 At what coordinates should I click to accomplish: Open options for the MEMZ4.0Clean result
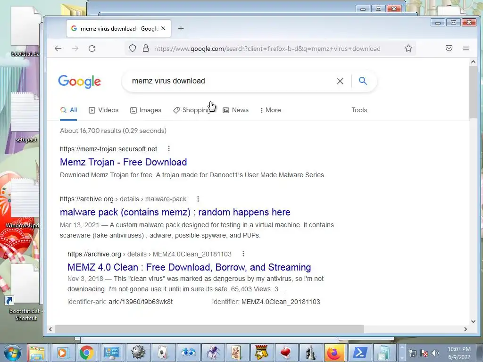click(243, 254)
